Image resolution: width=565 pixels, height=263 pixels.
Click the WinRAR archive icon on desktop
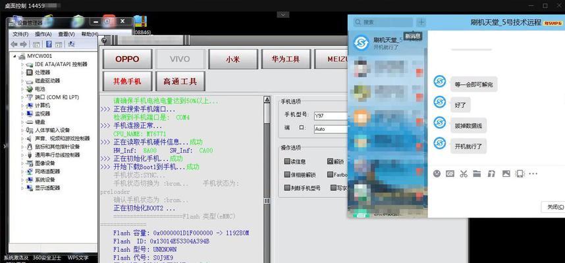tap(140, 22)
